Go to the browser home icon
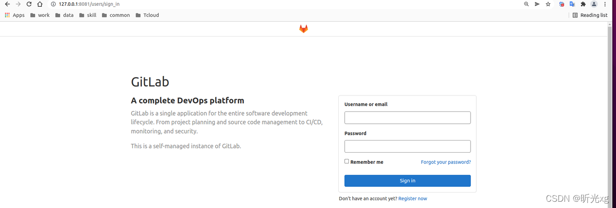Image resolution: width=616 pixels, height=208 pixels. click(40, 4)
